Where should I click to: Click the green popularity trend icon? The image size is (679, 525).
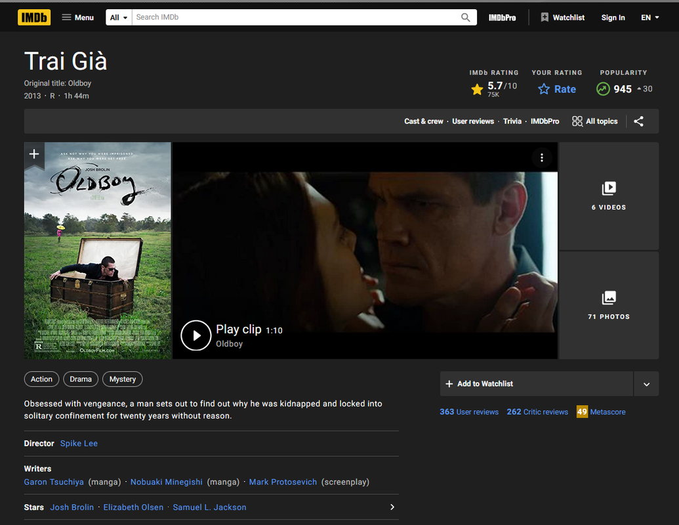point(603,89)
